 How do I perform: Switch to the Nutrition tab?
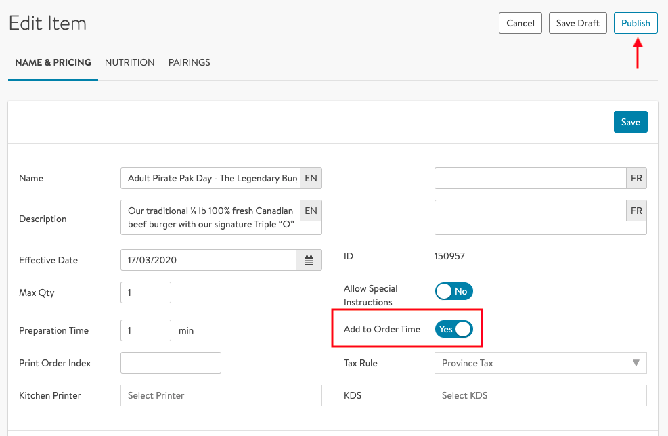[129, 62]
